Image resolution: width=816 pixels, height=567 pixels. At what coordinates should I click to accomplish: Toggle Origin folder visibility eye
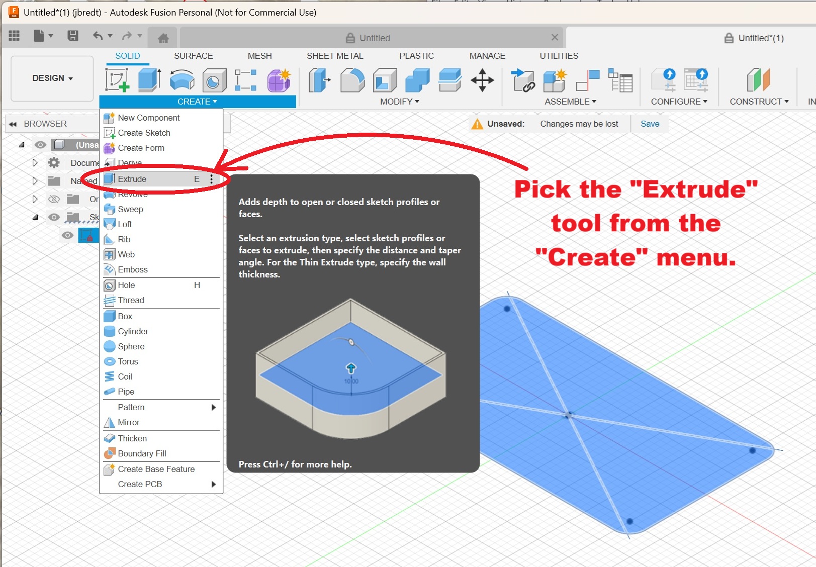(x=54, y=199)
